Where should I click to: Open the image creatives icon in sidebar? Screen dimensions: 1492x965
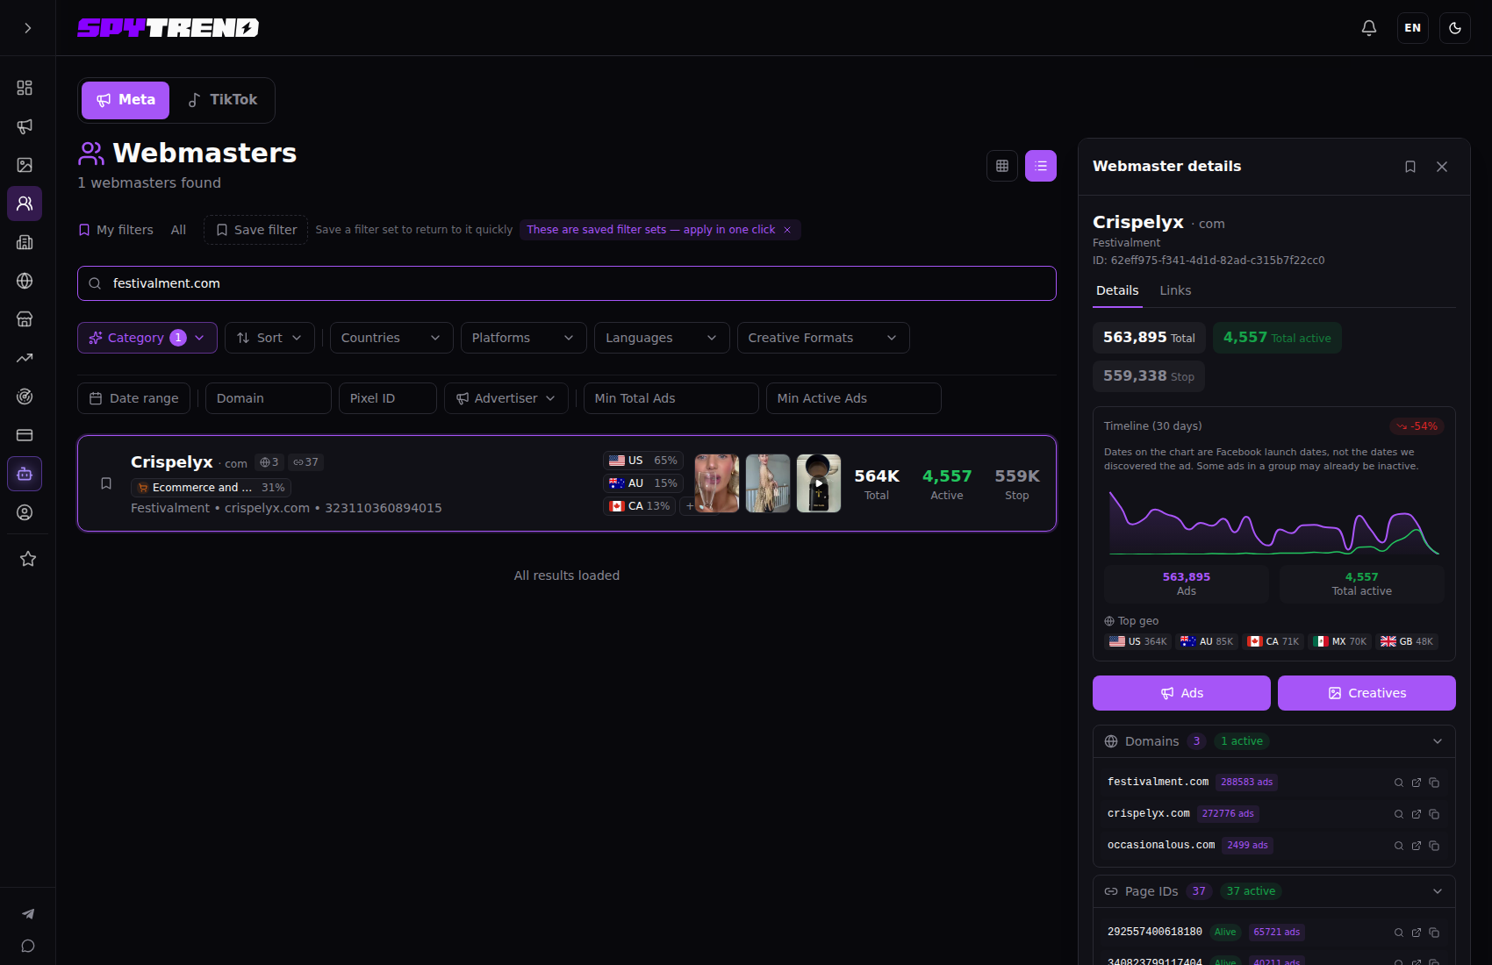point(25,165)
